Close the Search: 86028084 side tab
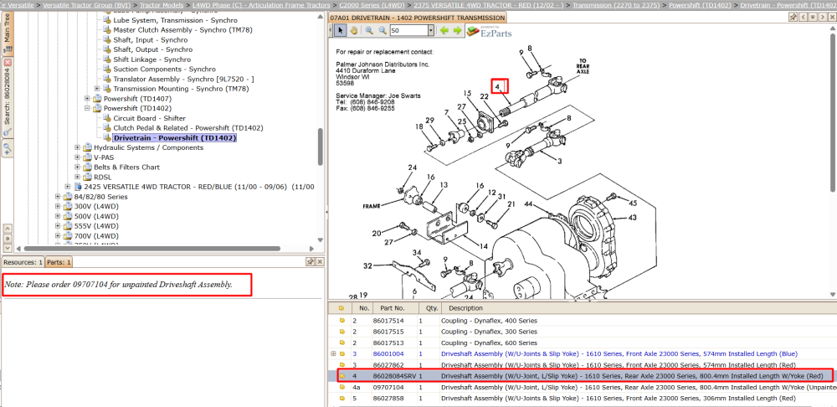Image resolution: width=837 pixels, height=407 pixels. coord(8,63)
